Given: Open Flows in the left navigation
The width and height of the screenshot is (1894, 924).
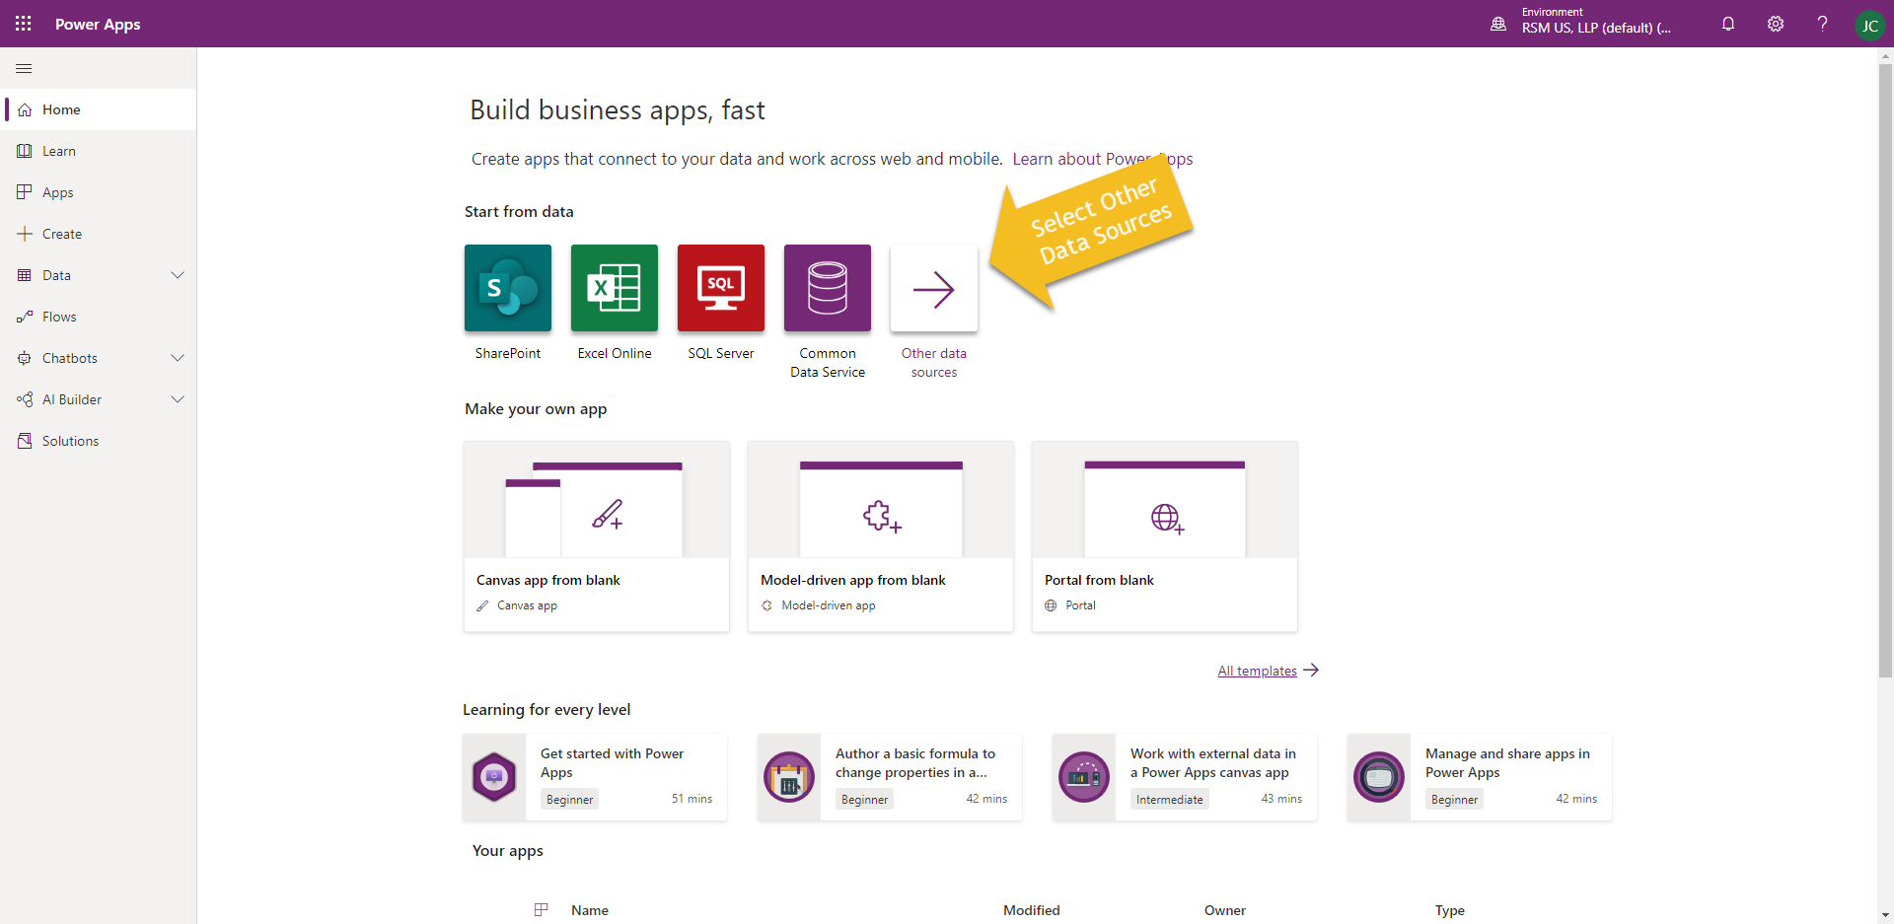Looking at the screenshot, I should click(x=59, y=317).
